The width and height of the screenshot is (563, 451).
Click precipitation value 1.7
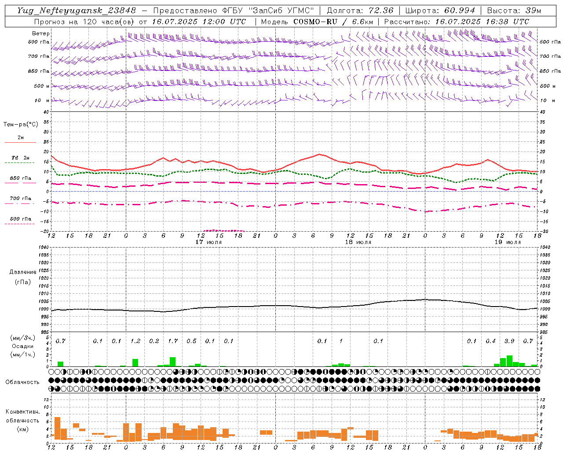tap(172, 341)
